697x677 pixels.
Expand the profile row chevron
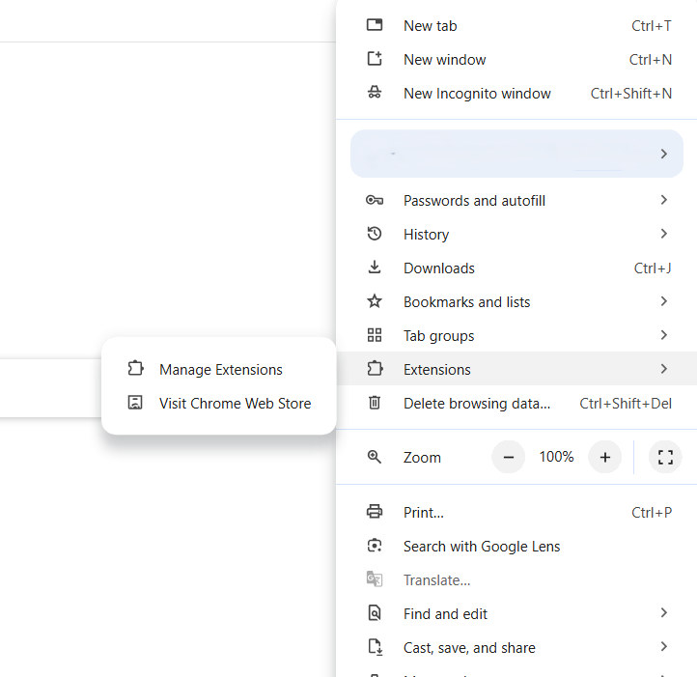(663, 155)
